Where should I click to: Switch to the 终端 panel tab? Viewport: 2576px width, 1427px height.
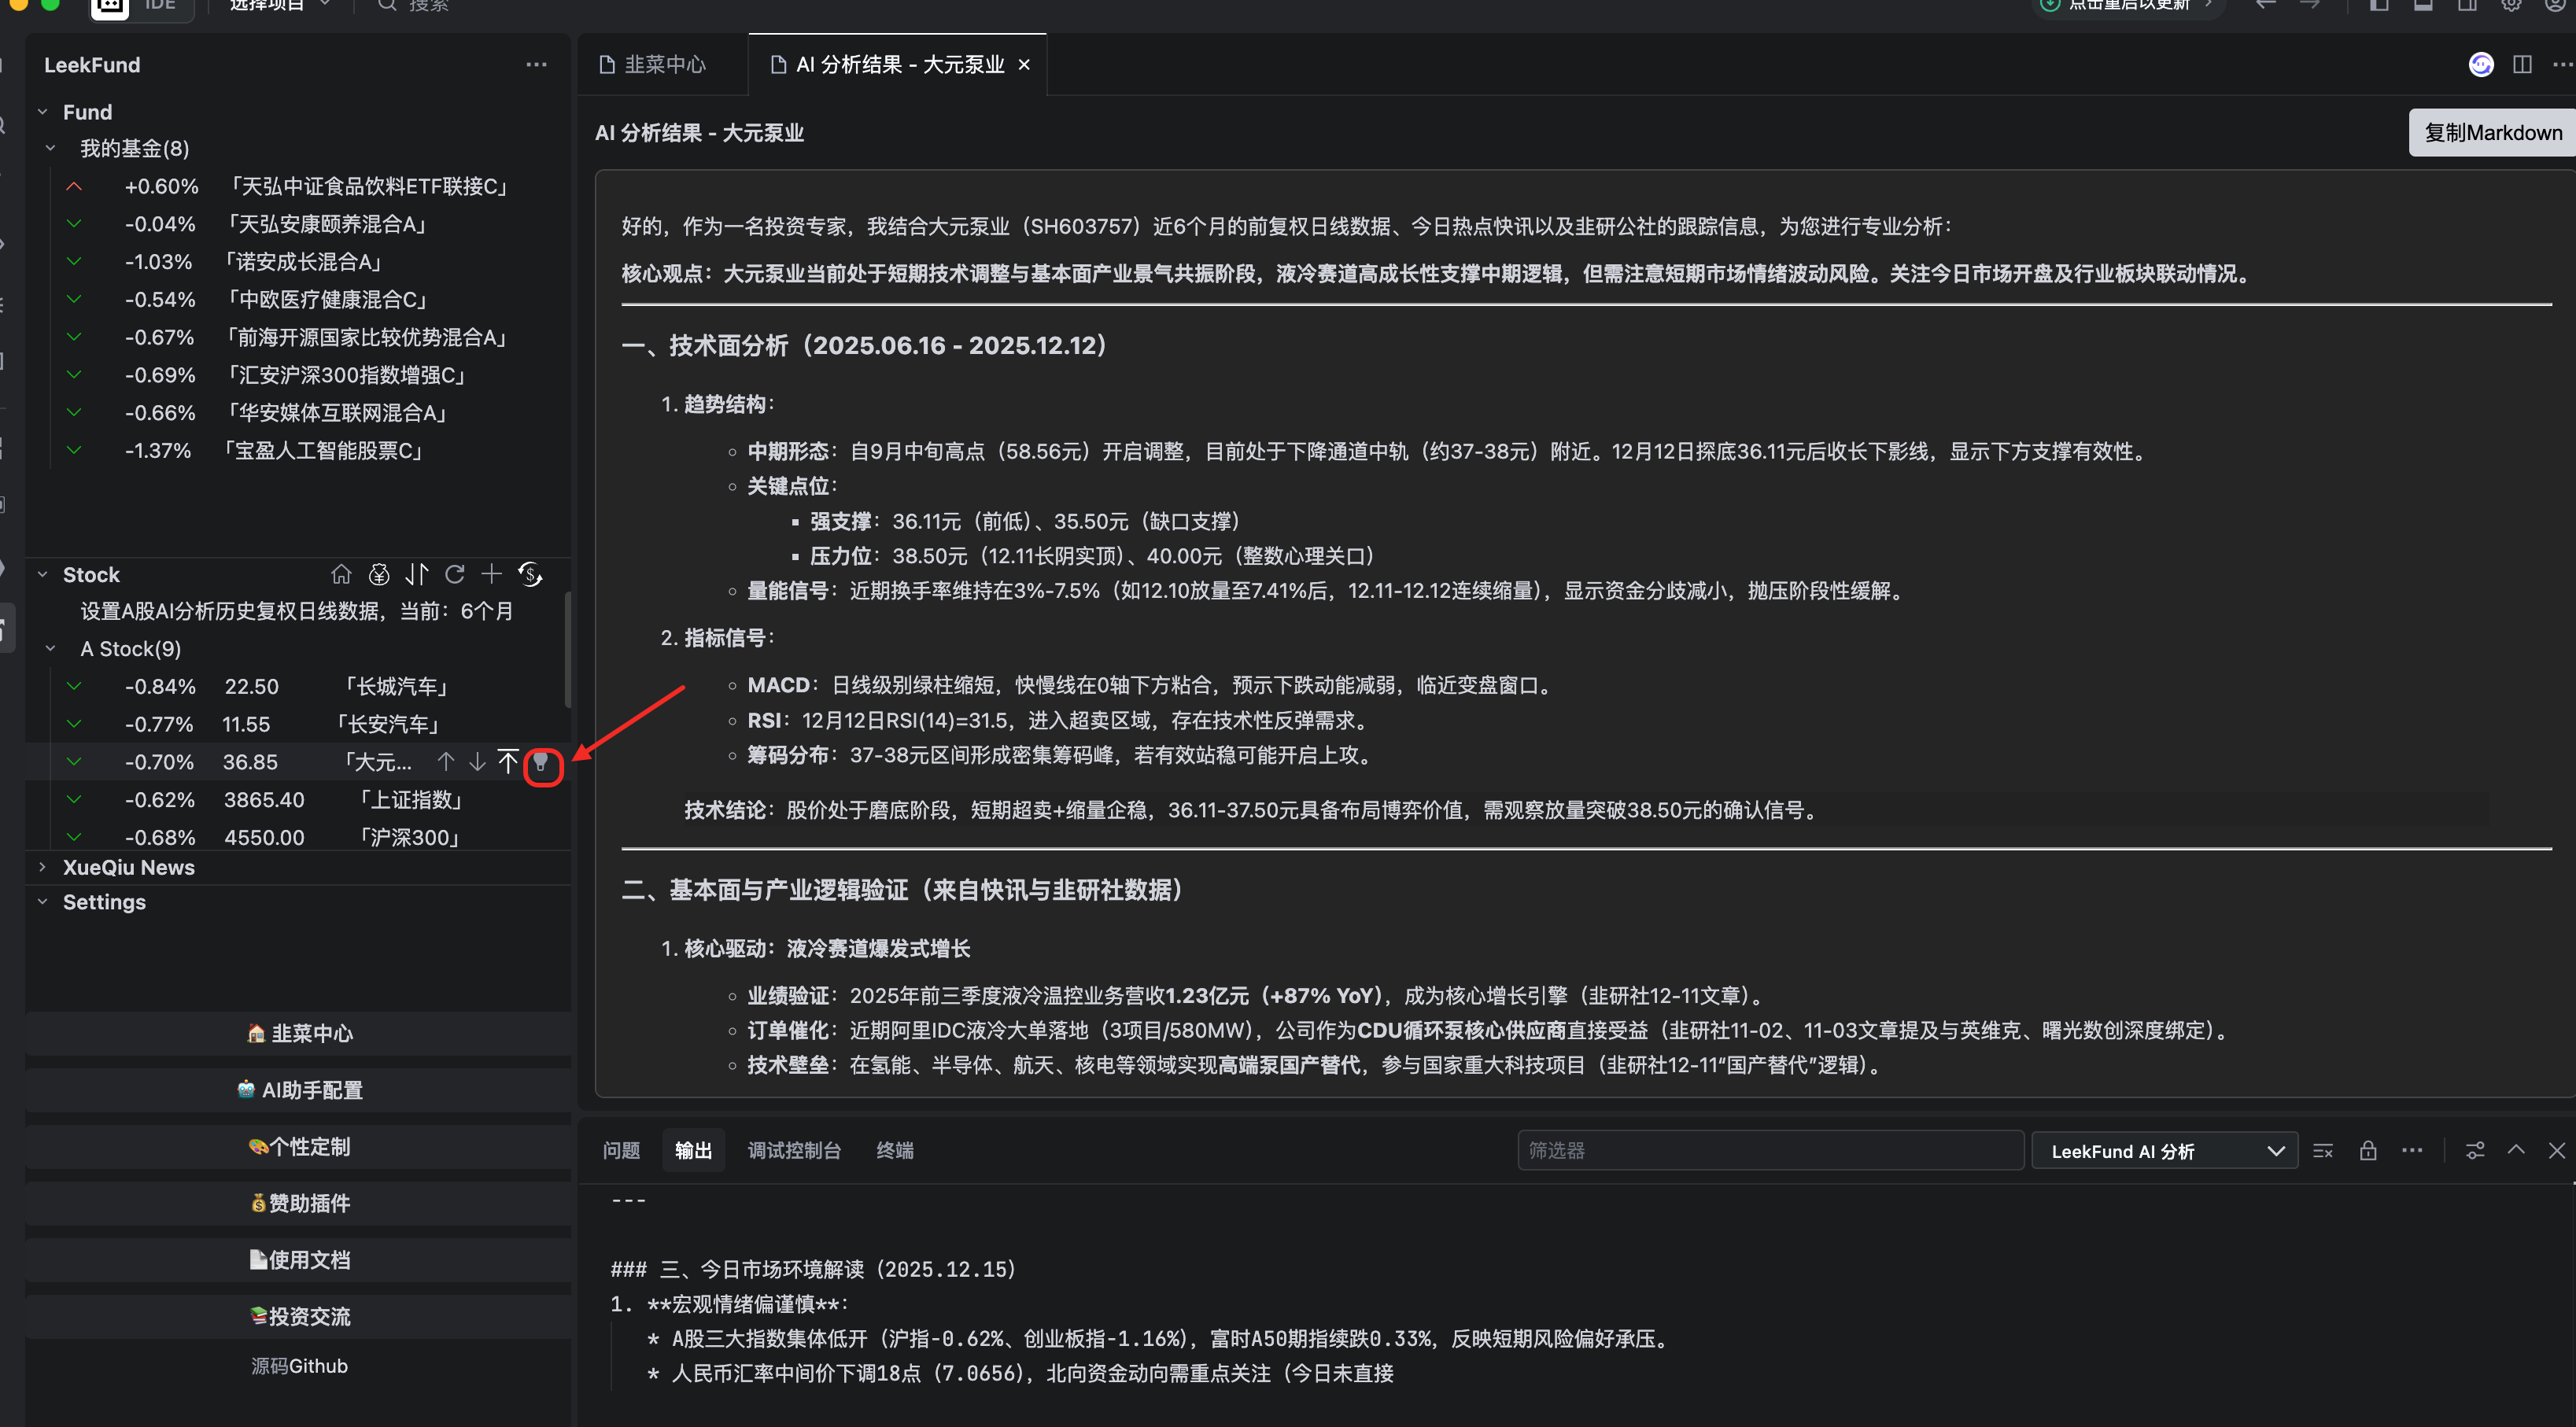tap(895, 1151)
